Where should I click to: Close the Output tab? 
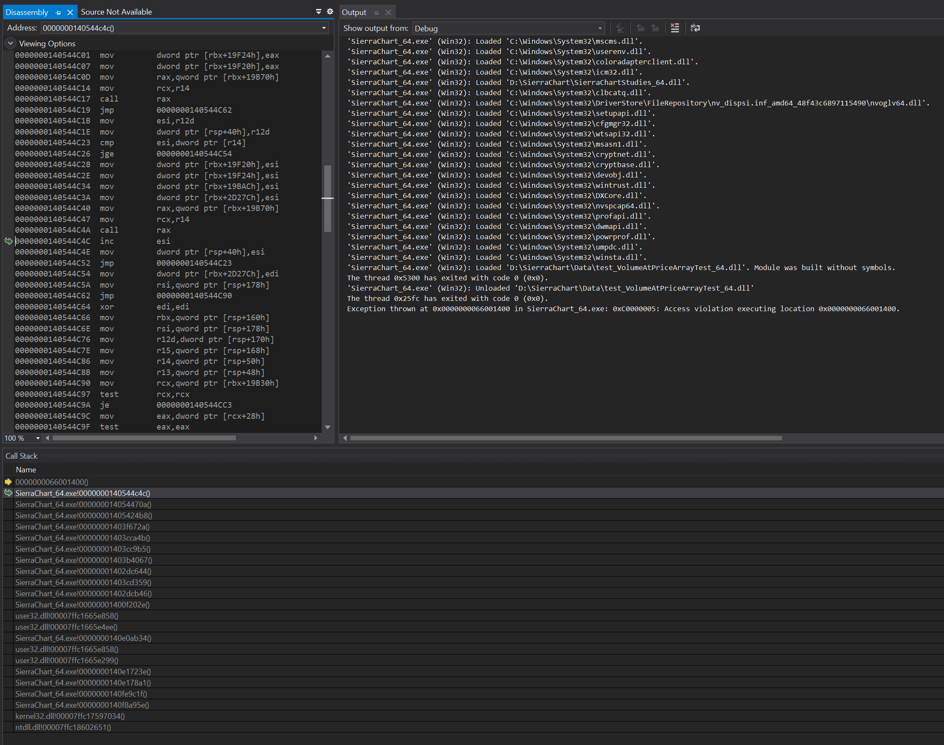click(x=389, y=13)
